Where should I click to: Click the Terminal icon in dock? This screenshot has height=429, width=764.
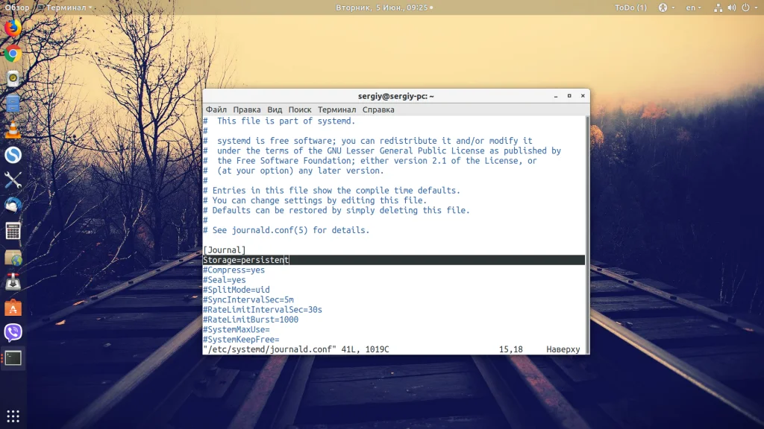13,357
